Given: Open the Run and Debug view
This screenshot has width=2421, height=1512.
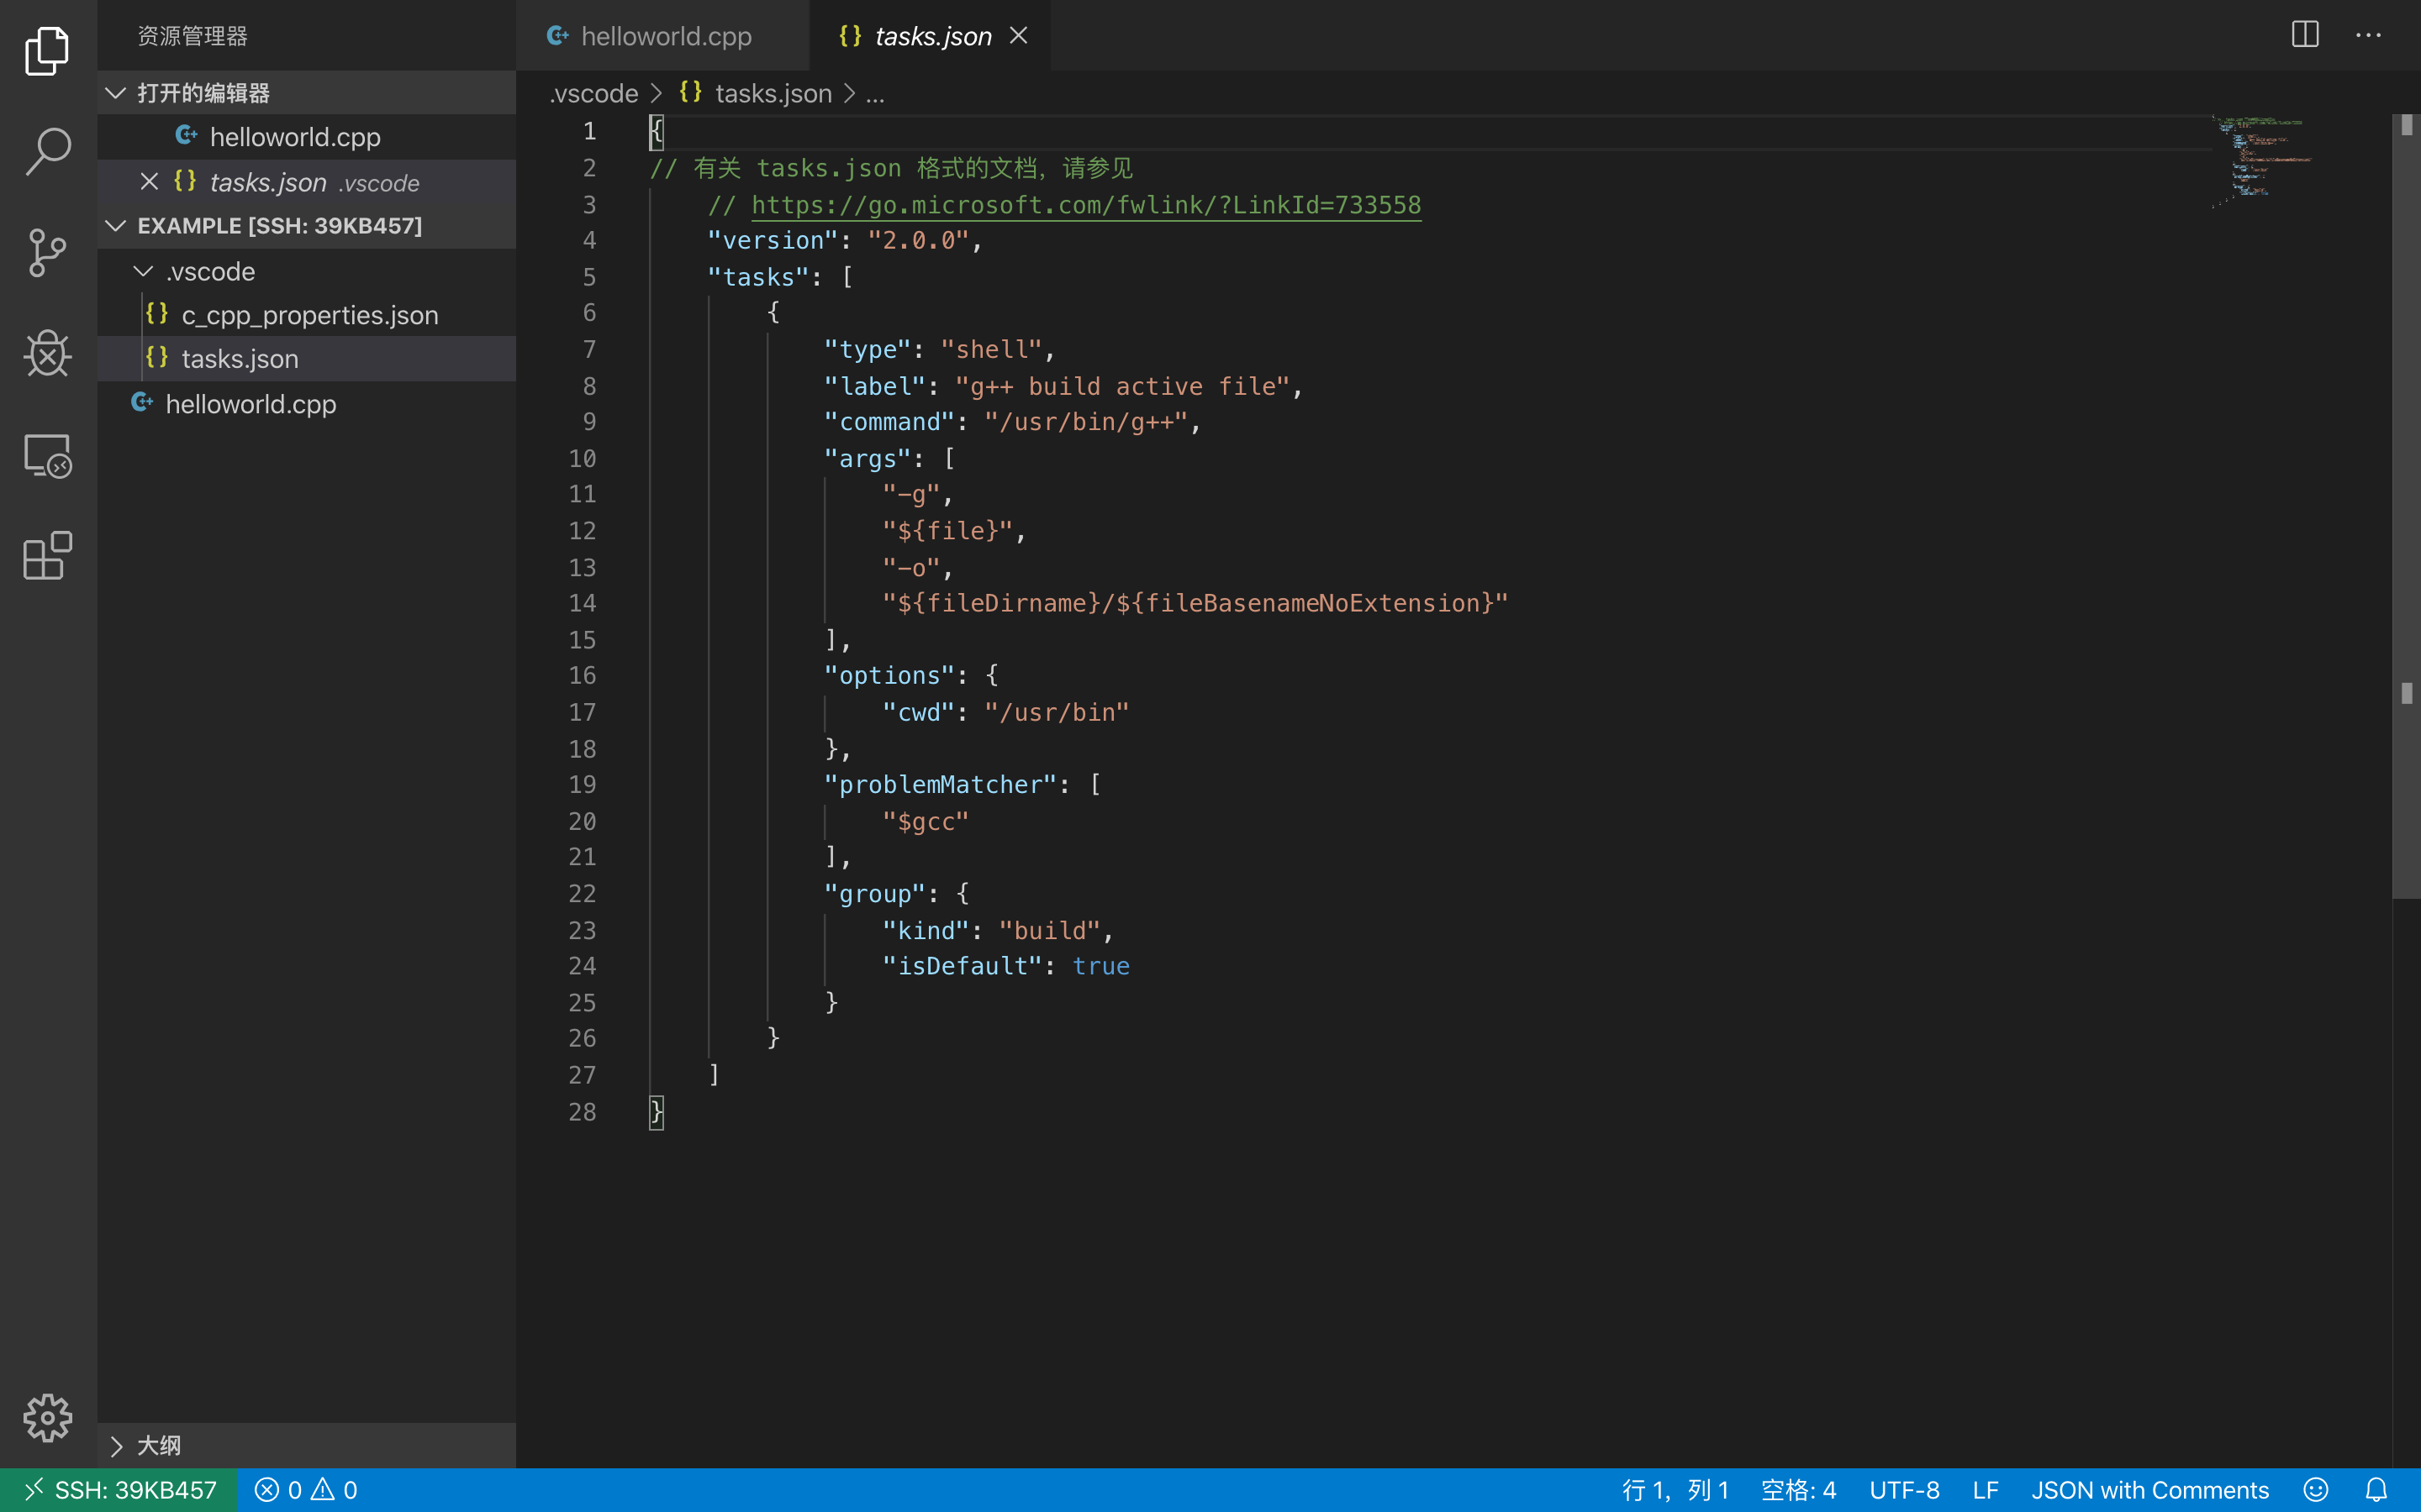Looking at the screenshot, I should 47,353.
